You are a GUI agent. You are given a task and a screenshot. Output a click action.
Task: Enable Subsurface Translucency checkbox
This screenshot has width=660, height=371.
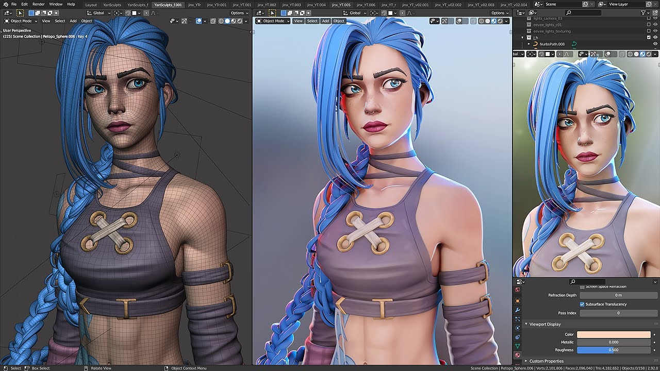pyautogui.click(x=582, y=304)
